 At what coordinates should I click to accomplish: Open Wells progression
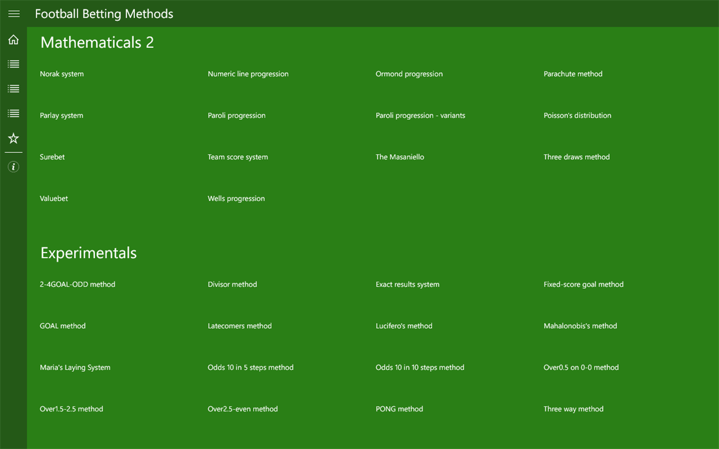click(236, 198)
